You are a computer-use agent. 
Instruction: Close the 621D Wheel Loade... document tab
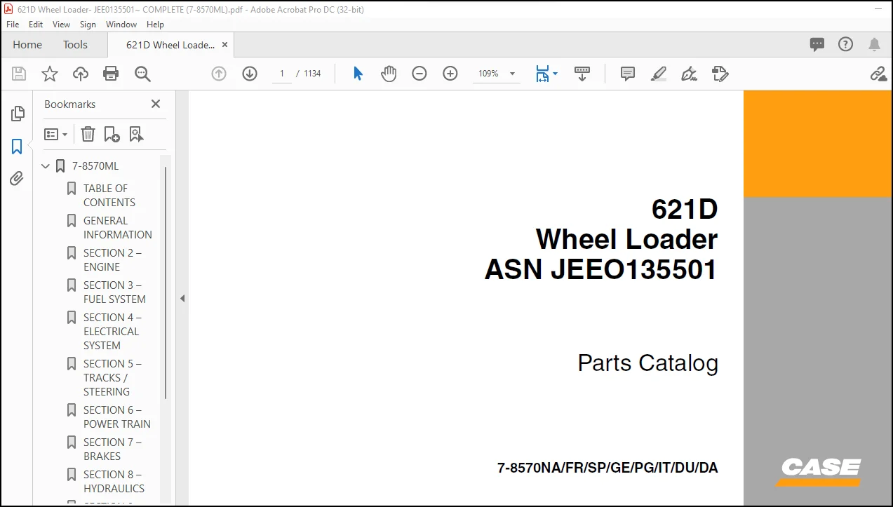click(224, 45)
